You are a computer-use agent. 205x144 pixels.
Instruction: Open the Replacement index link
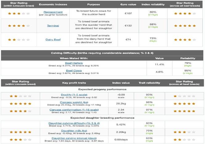[53, 12]
